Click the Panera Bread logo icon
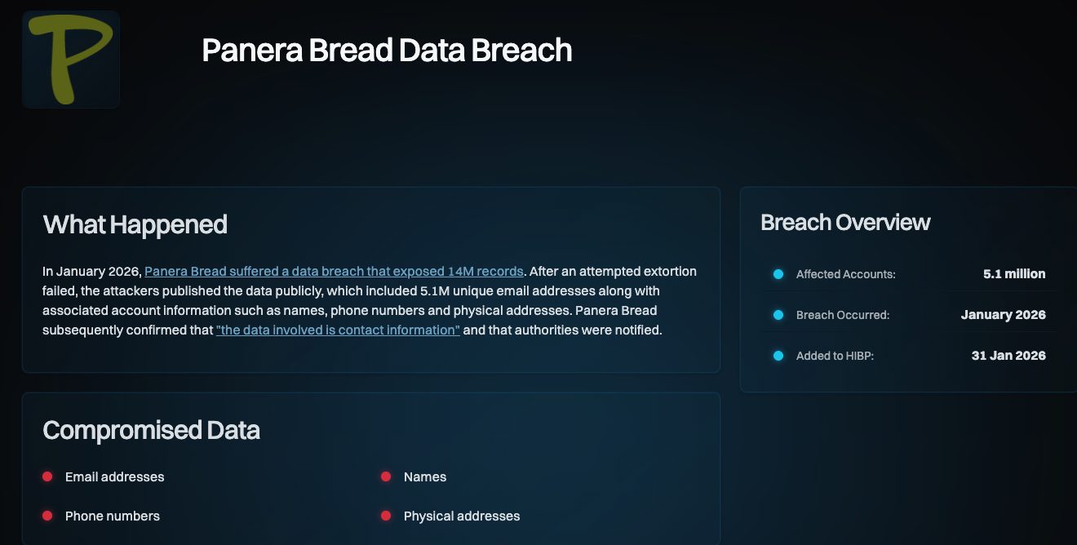 [x=70, y=58]
